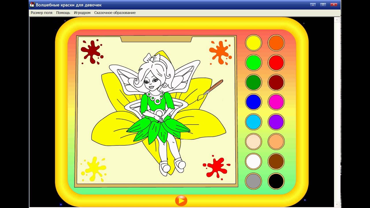This screenshot has width=370, height=208.
Task: Select the brown paint color
Action: 276,161
